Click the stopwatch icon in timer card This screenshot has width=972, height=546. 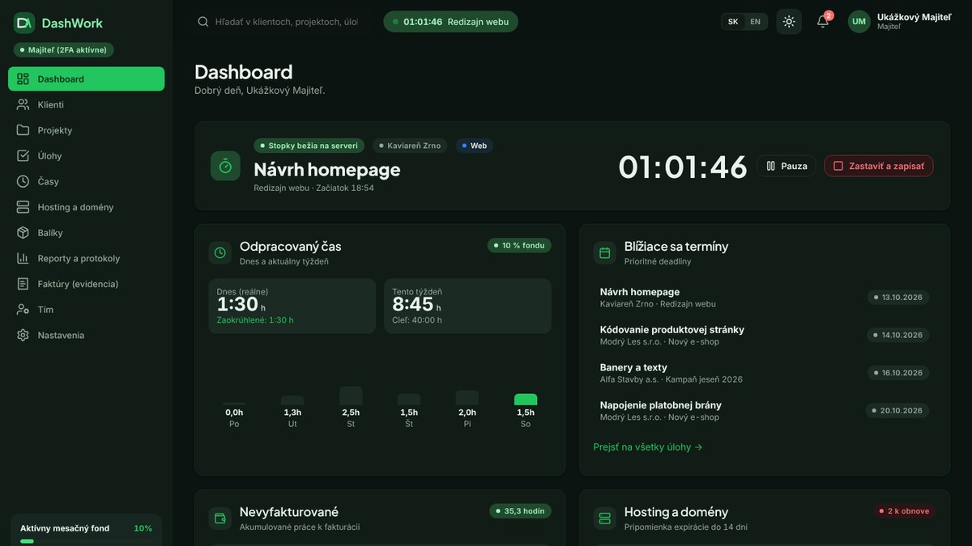coord(226,166)
